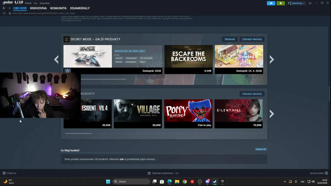Viewport: 331px width, 186px height.
Task: Open File Explorer from taskbar
Action: (177, 182)
